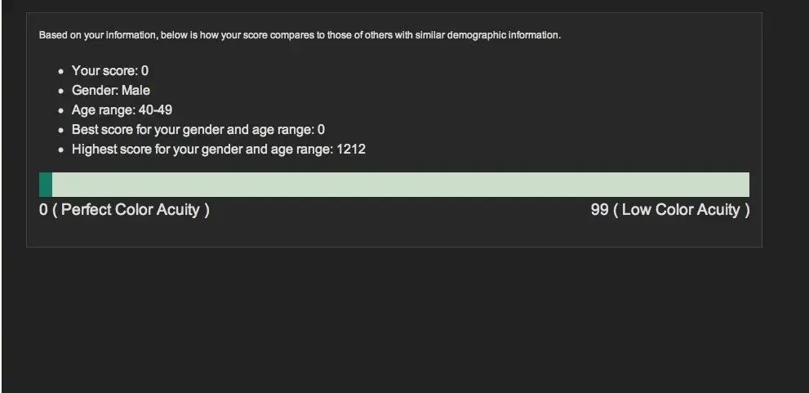Click the highest score 1212 line
Viewport: 809px width, 393px height.
[219, 150]
